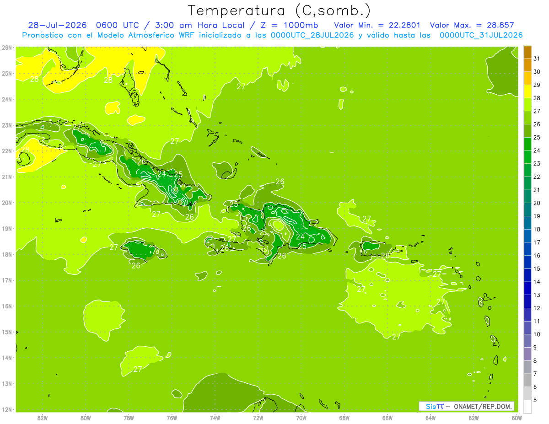Click the "26N" latitude axis label
The width and height of the screenshot is (549, 424).
click(6, 48)
